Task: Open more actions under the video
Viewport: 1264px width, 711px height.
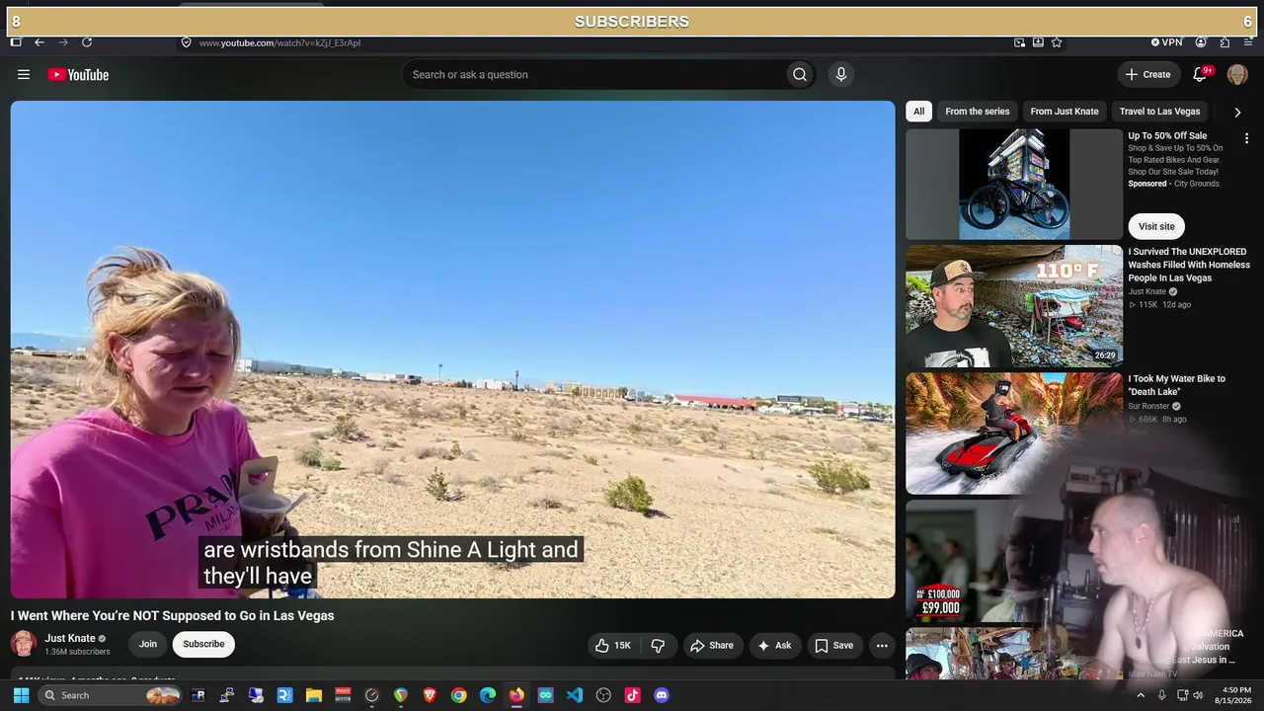Action: click(x=882, y=646)
